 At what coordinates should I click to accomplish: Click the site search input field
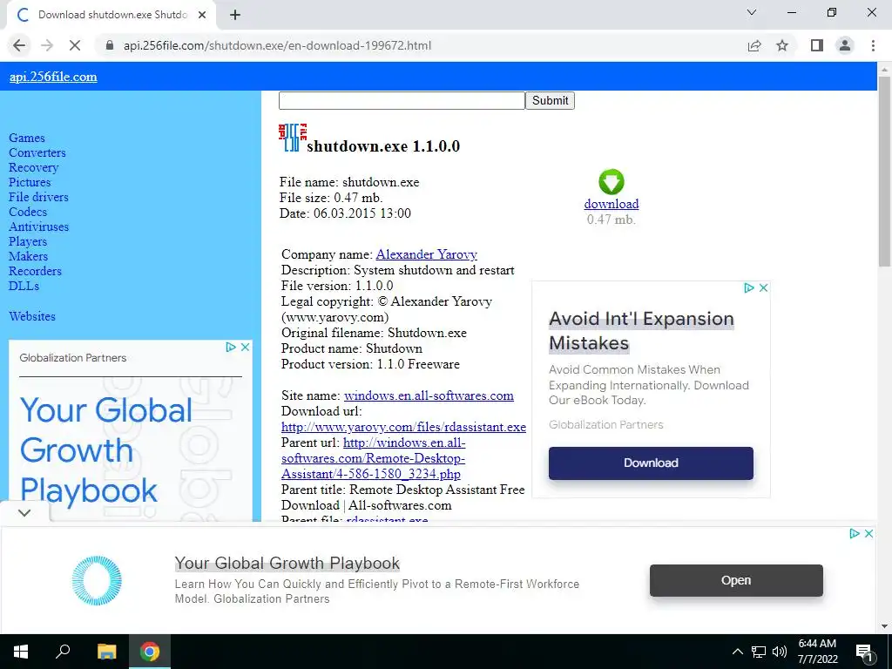(x=402, y=101)
